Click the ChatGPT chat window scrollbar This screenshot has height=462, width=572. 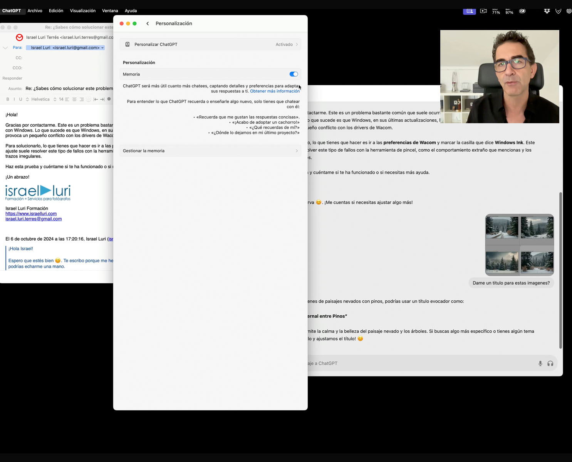[560, 270]
